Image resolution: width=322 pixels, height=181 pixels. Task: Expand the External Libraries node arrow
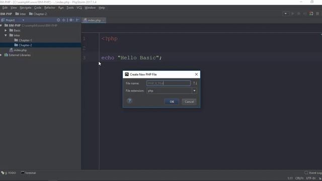[x=1, y=55]
